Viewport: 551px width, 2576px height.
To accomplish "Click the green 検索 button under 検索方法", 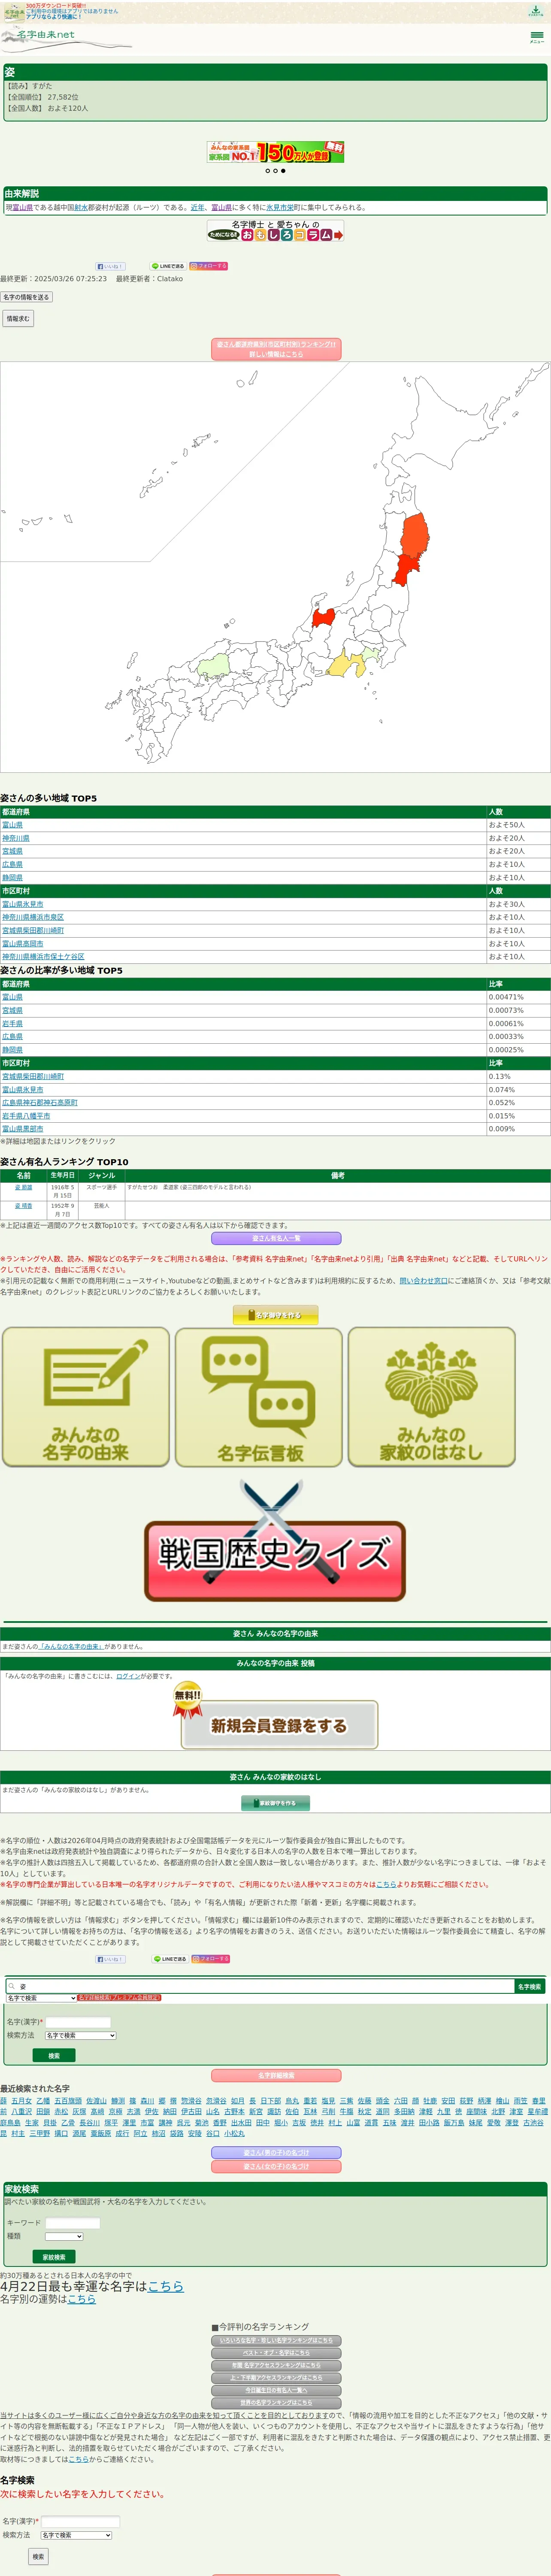I will 54,2056.
